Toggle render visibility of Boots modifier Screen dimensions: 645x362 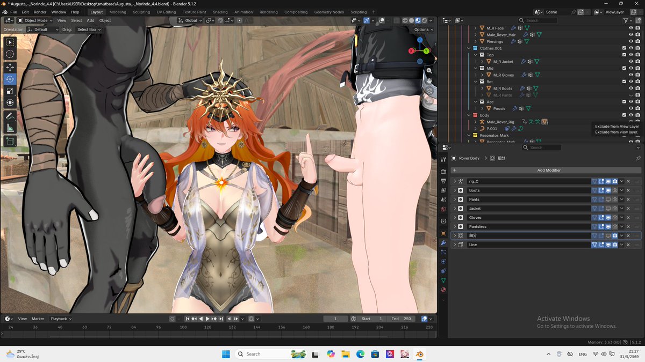[614, 190]
